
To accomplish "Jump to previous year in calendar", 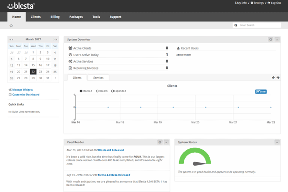I will (10, 39).
